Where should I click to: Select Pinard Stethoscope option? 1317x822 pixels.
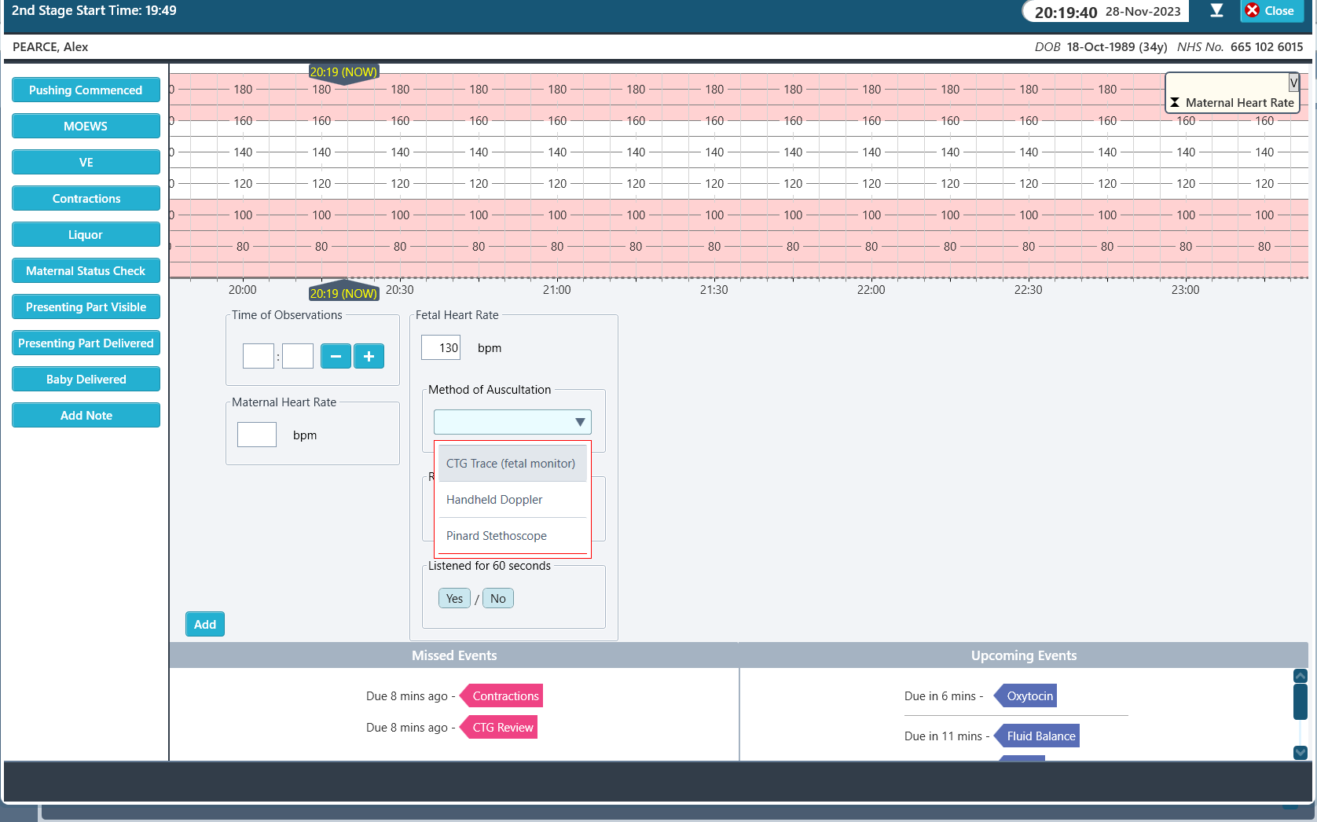coord(512,536)
